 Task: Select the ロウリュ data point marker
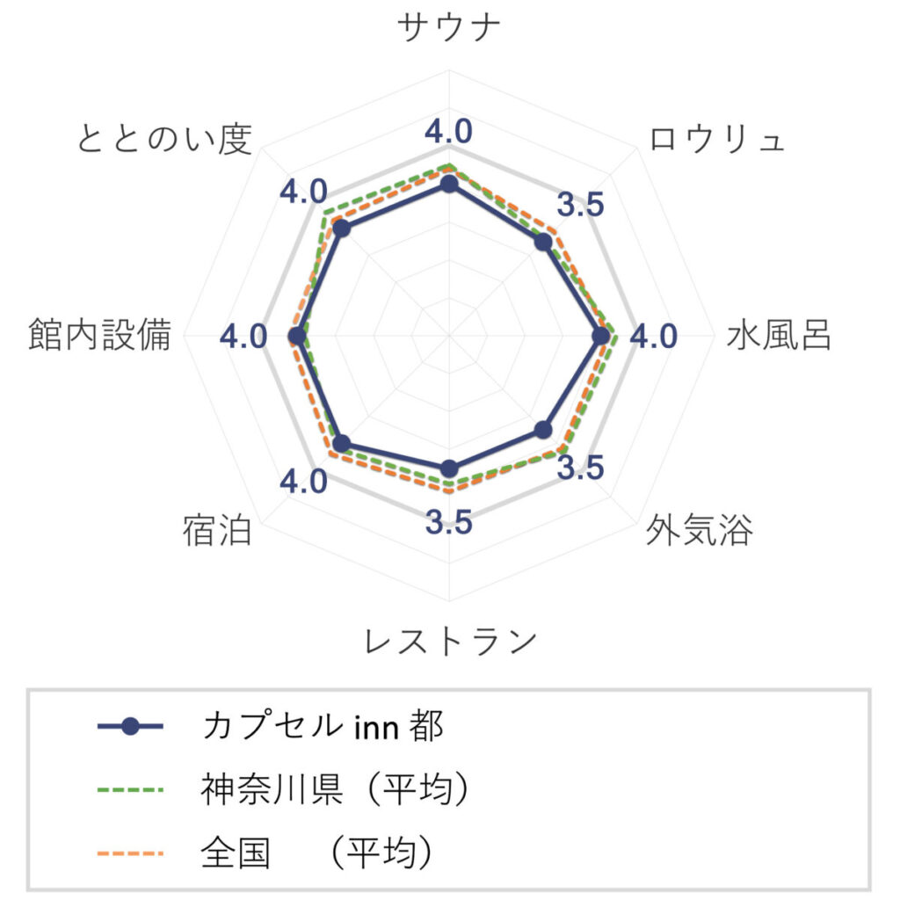(543, 243)
